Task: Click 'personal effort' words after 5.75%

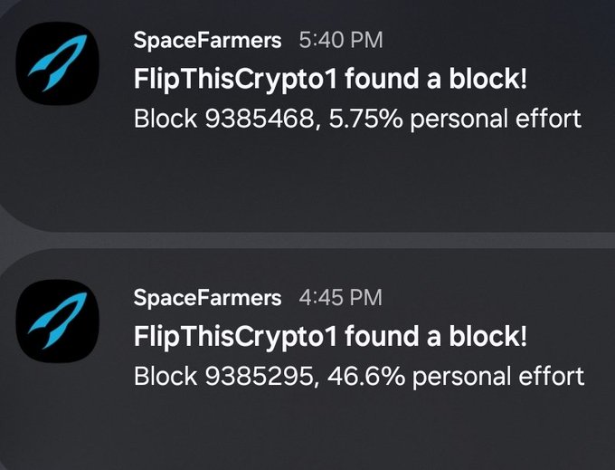Action: [x=496, y=120]
